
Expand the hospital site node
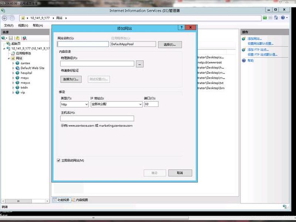(x=13, y=73)
